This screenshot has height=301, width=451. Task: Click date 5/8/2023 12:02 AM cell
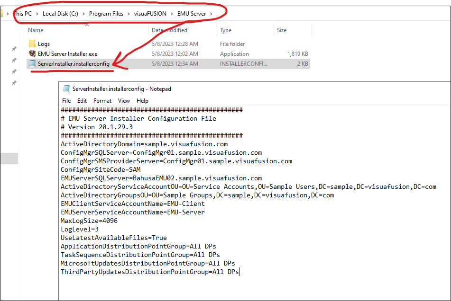(175, 54)
